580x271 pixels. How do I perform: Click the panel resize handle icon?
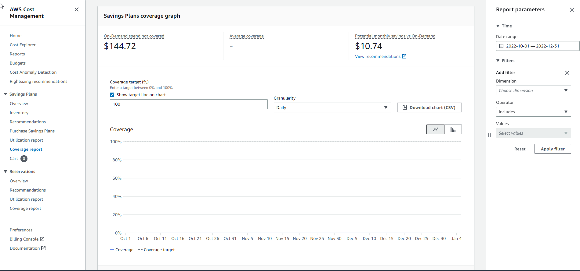[x=489, y=135]
